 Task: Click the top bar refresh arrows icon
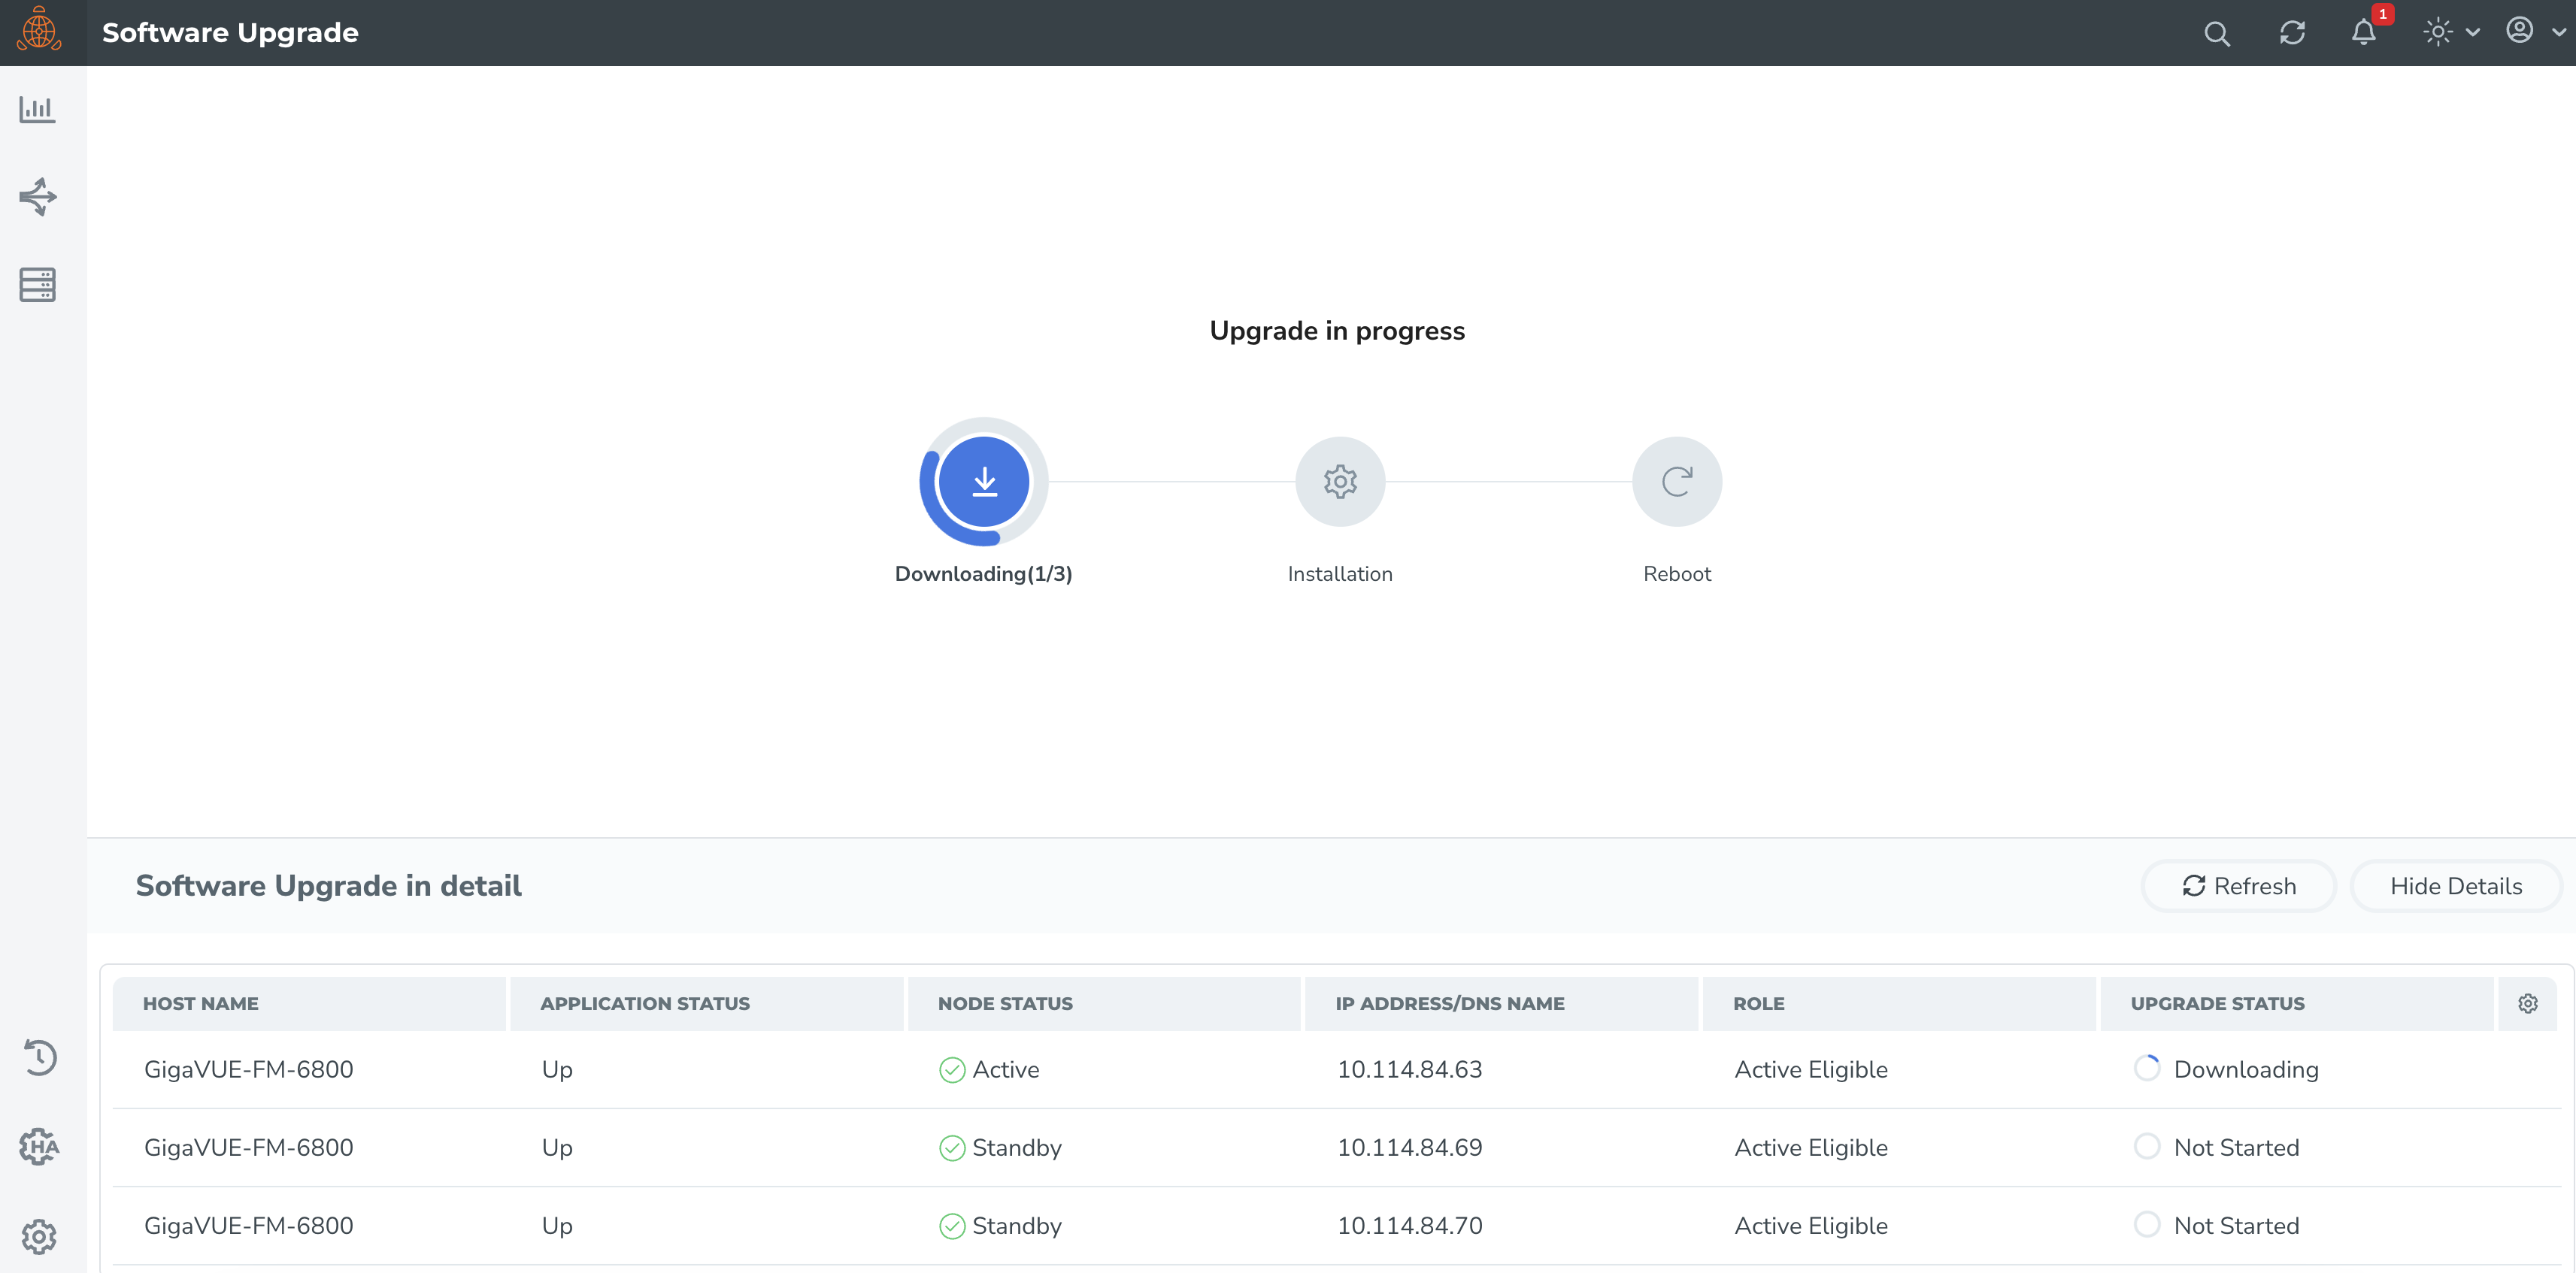click(2292, 33)
